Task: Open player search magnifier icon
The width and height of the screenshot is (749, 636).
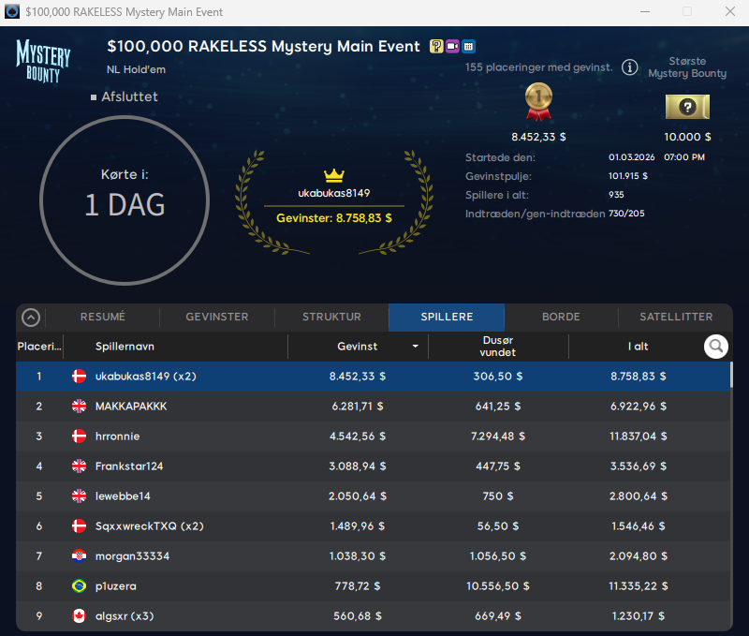Action: (x=716, y=347)
